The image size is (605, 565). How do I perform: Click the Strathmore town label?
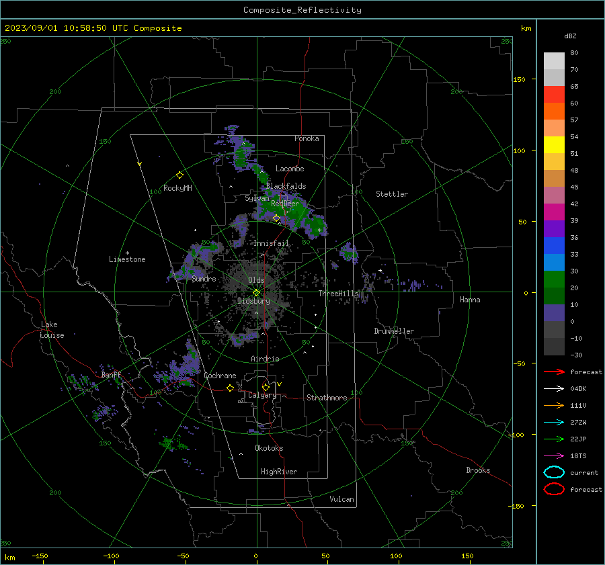327,398
